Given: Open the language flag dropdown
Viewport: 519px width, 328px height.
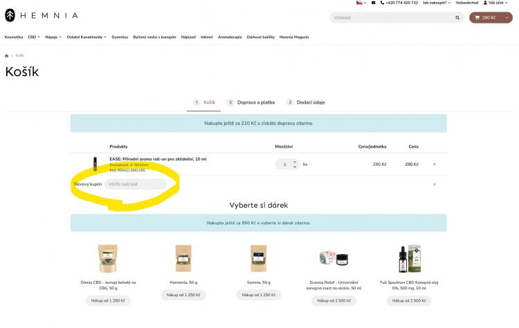Looking at the screenshot, I should (x=361, y=3).
